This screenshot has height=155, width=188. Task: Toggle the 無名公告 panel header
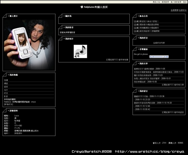pyautogui.click(x=143, y=16)
